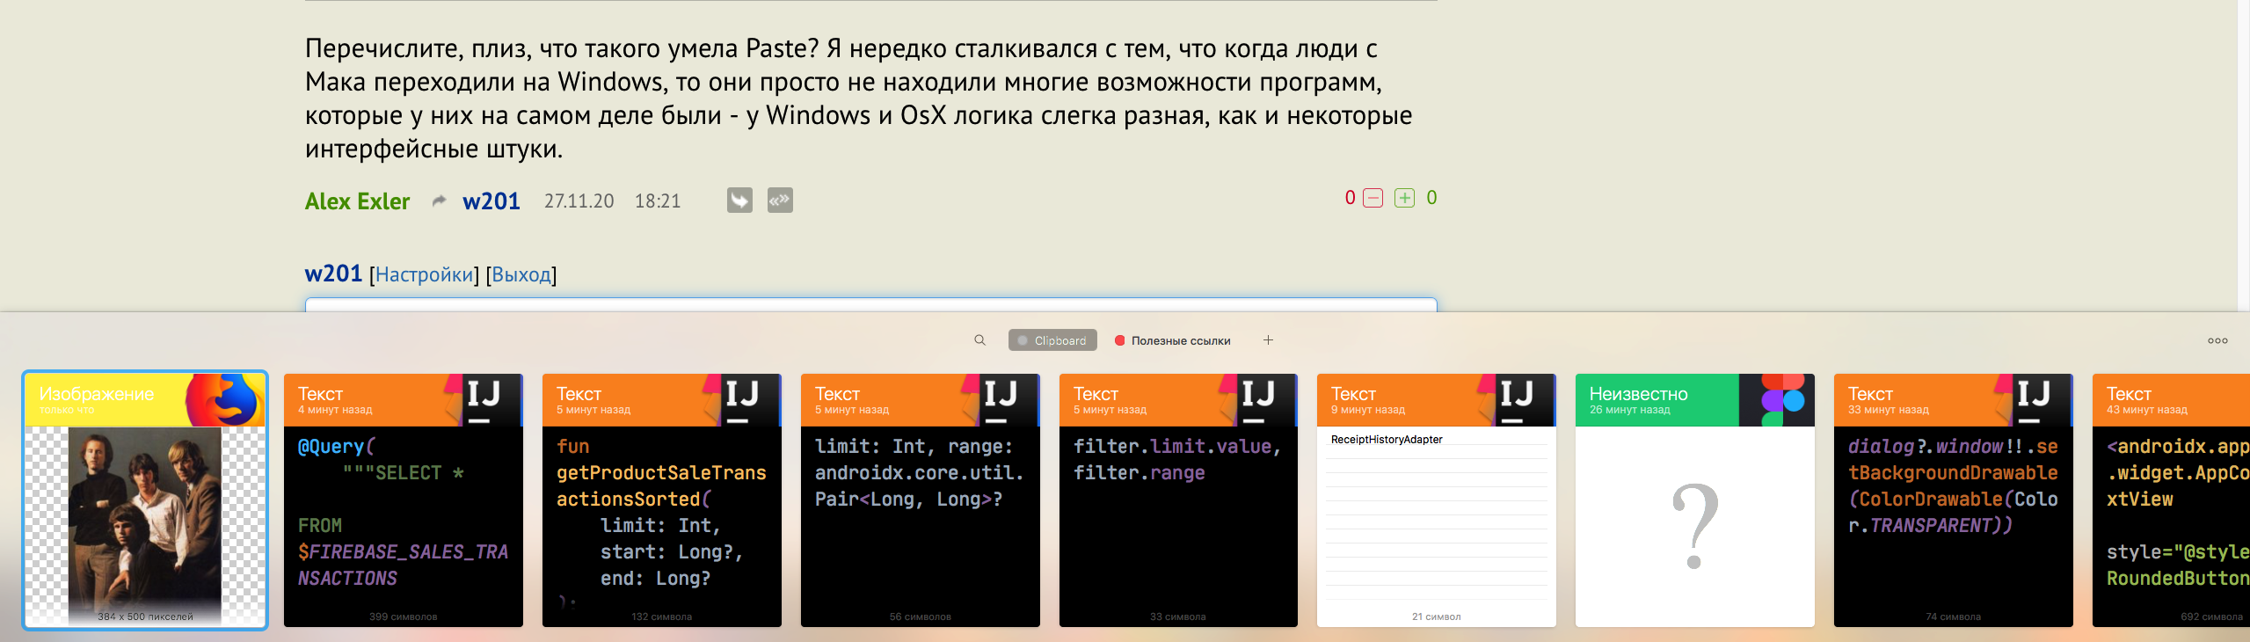Open the search magnifier in Paste bar
Image resolution: width=2250 pixels, height=642 pixels.
tap(979, 340)
